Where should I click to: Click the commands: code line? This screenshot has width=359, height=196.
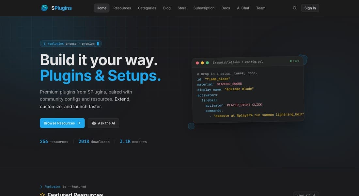[x=214, y=111]
